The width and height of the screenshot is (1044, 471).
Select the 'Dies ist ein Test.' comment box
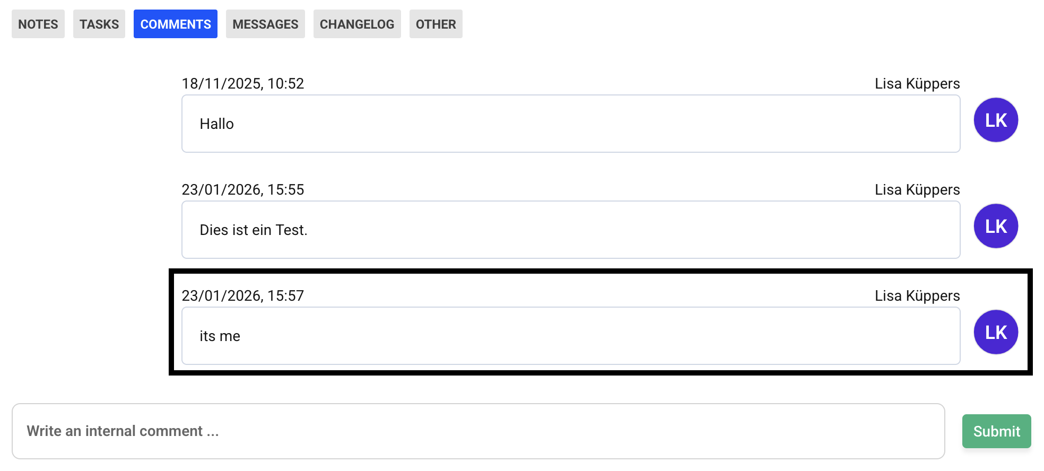point(571,230)
